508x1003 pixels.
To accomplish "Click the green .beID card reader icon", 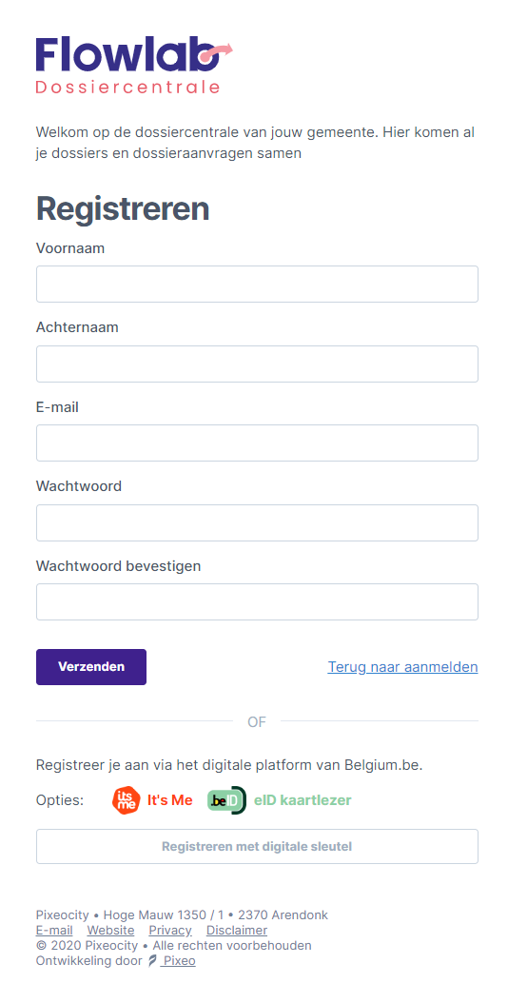I will click(x=226, y=800).
